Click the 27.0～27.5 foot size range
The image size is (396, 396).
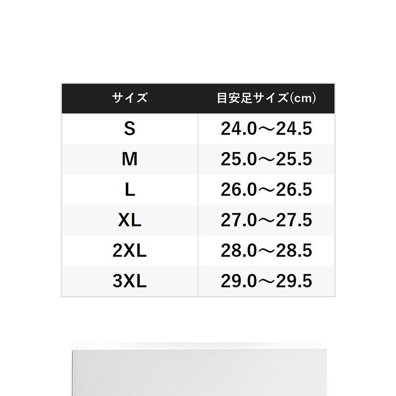point(266,220)
